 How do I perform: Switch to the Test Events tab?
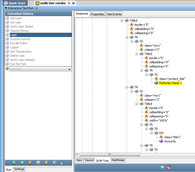(x=114, y=14)
